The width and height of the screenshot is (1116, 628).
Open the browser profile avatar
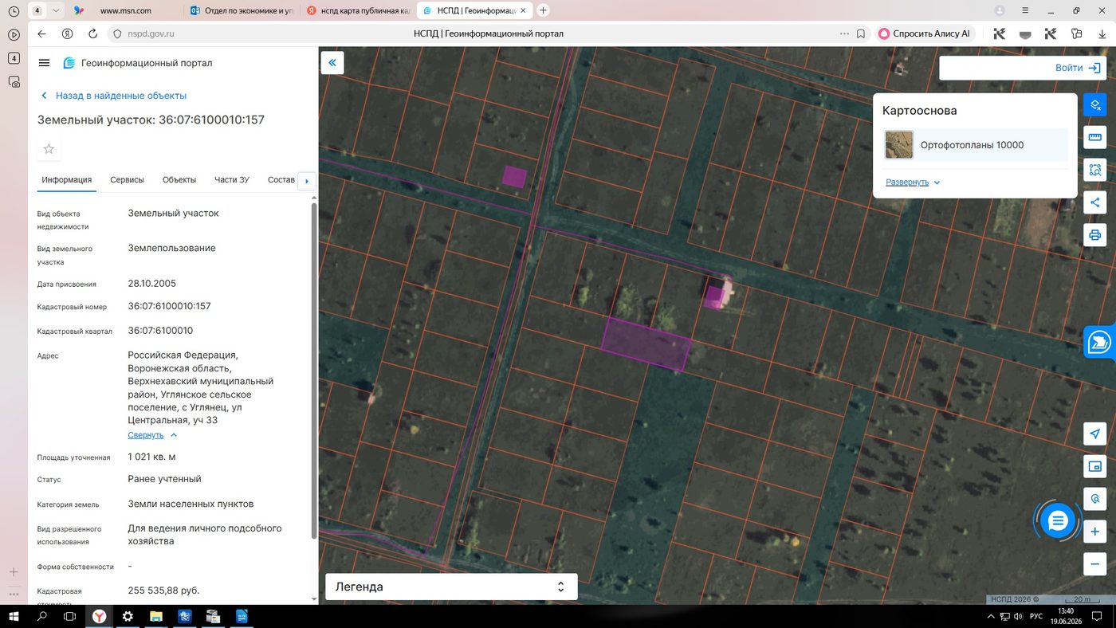1000,10
